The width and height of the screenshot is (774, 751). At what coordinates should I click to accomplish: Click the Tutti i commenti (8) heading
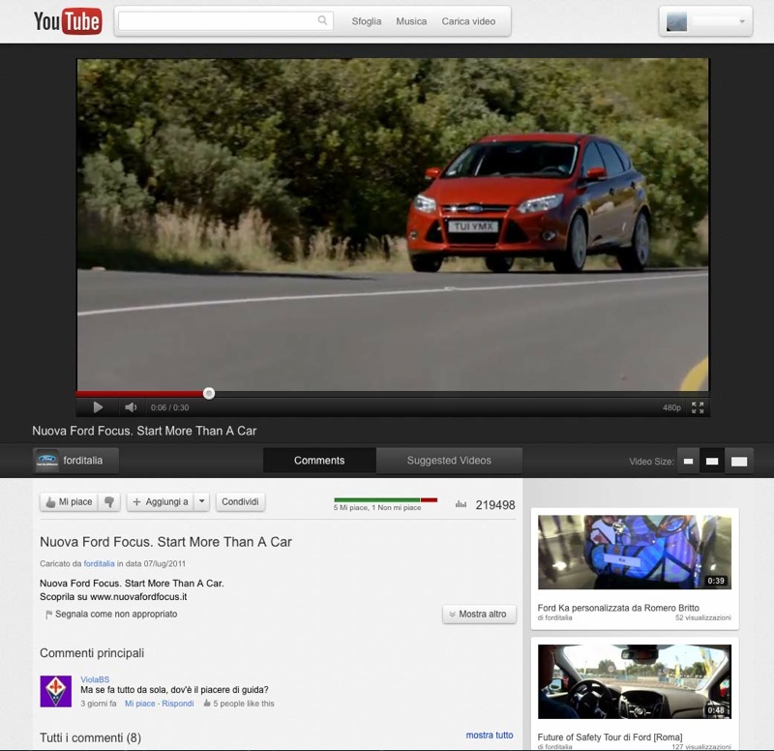click(90, 737)
